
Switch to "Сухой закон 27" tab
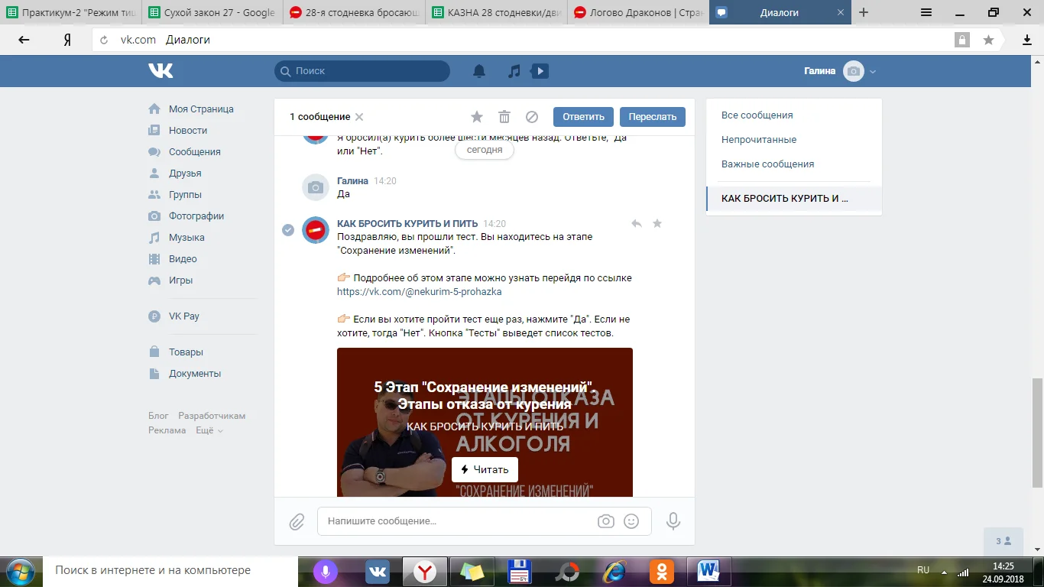[x=212, y=12]
